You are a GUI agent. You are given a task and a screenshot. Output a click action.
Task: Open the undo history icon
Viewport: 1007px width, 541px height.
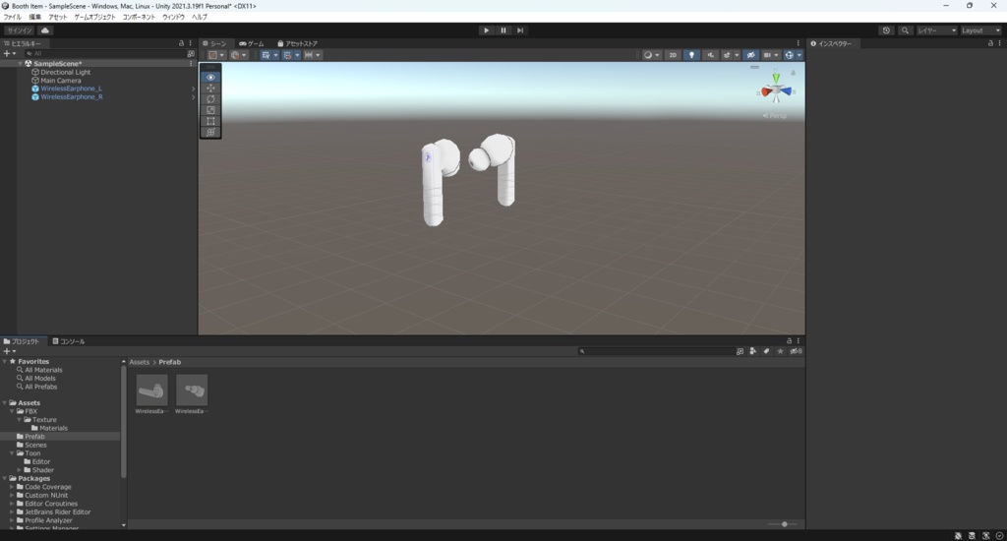pyautogui.click(x=886, y=30)
